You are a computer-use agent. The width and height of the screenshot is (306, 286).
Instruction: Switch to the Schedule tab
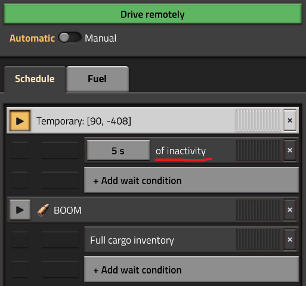pos(35,79)
